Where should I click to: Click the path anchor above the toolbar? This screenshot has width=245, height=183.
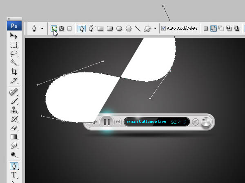coord(163,6)
